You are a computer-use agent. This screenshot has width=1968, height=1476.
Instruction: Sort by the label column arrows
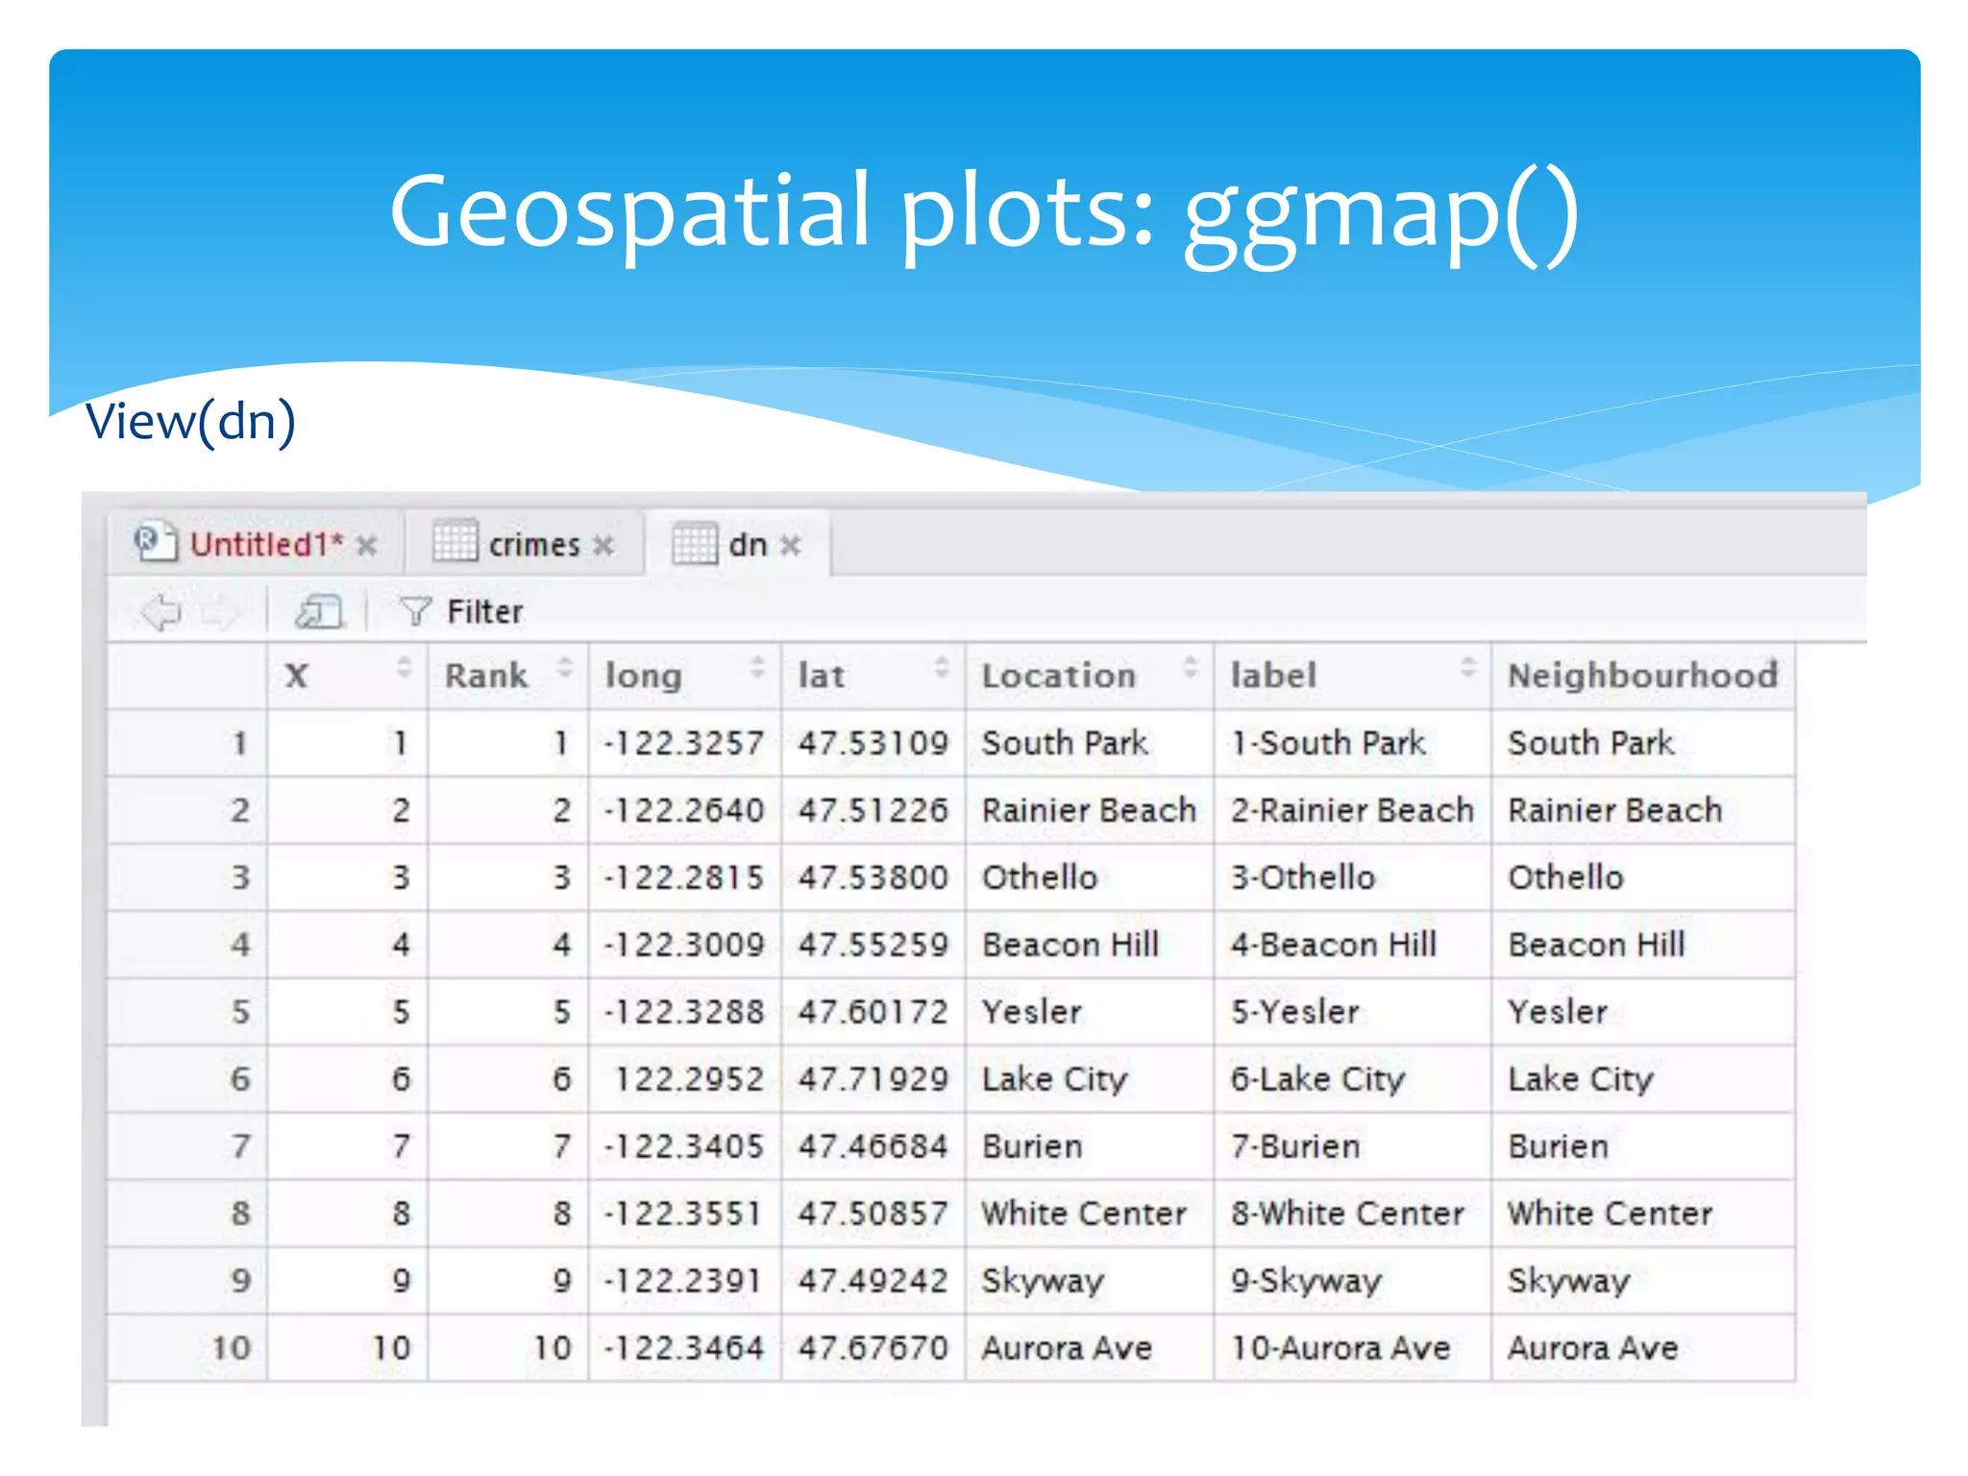click(1468, 667)
